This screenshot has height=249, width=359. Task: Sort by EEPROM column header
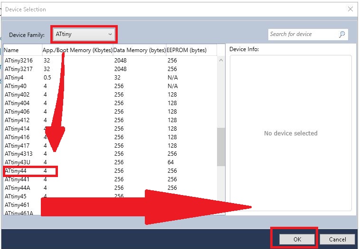pyautogui.click(x=191, y=50)
